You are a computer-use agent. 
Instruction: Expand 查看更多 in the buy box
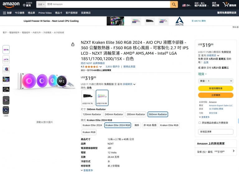pos(204,117)
